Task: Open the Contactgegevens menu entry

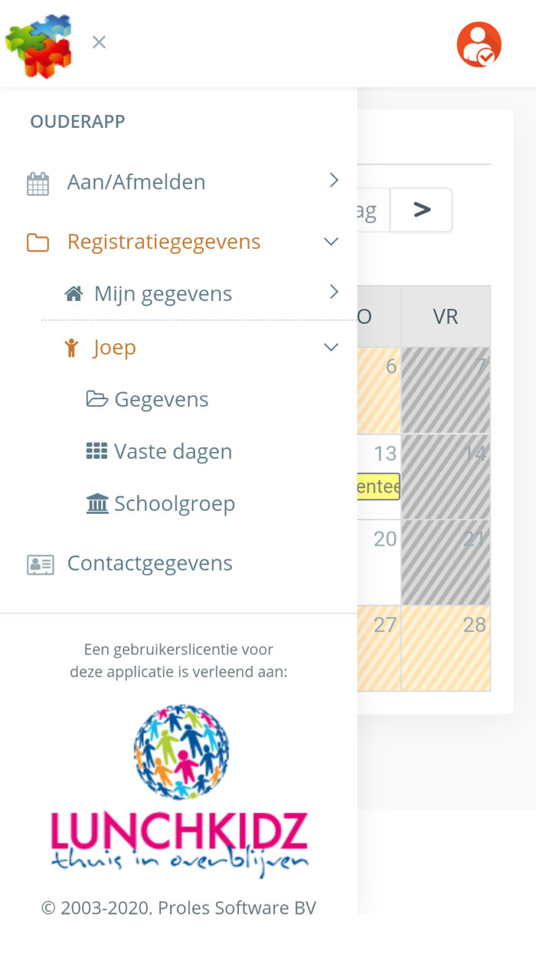Action: coord(150,563)
